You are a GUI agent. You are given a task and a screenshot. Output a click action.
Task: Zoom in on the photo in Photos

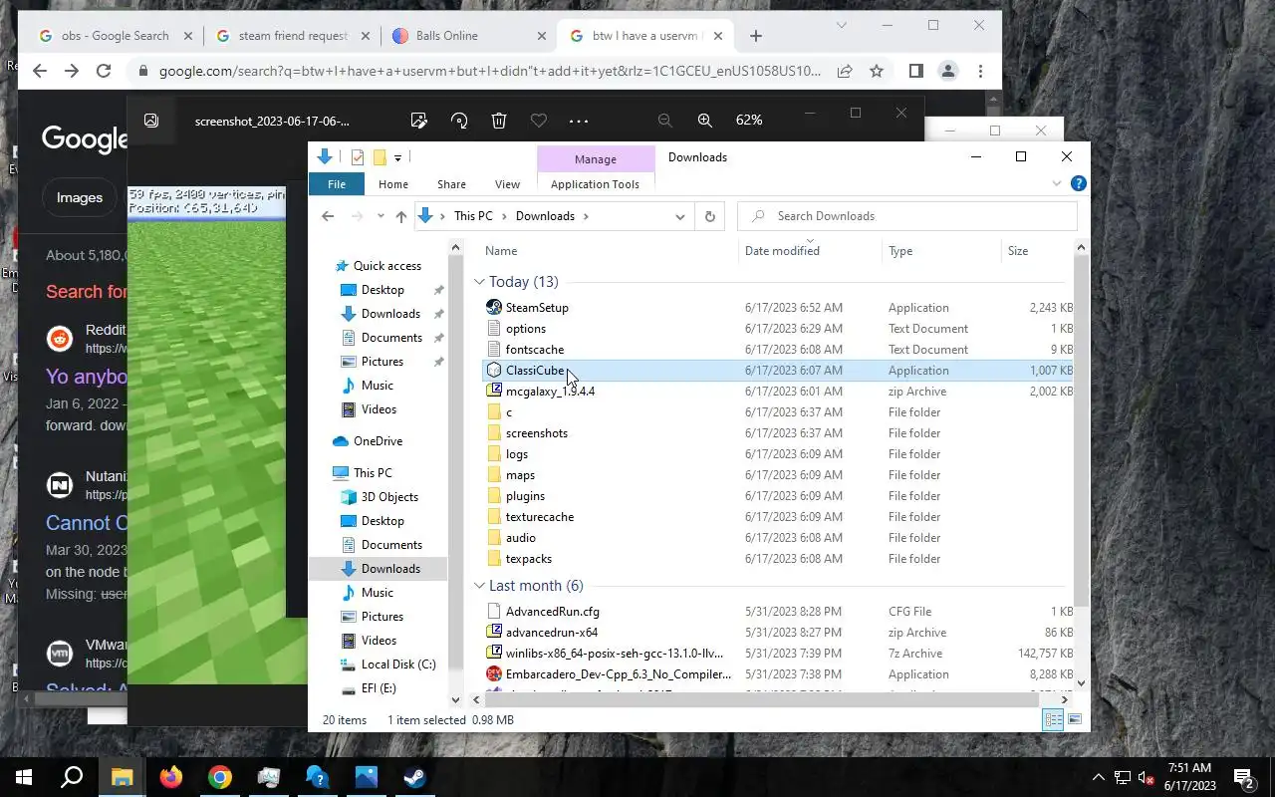pyautogui.click(x=705, y=121)
